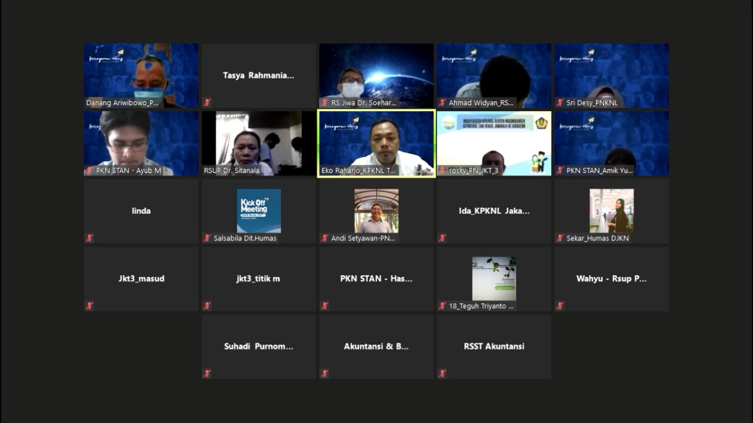This screenshot has width=753, height=423.
Task: Click the Ida_KPKNL Jaka participant name
Action: point(494,211)
